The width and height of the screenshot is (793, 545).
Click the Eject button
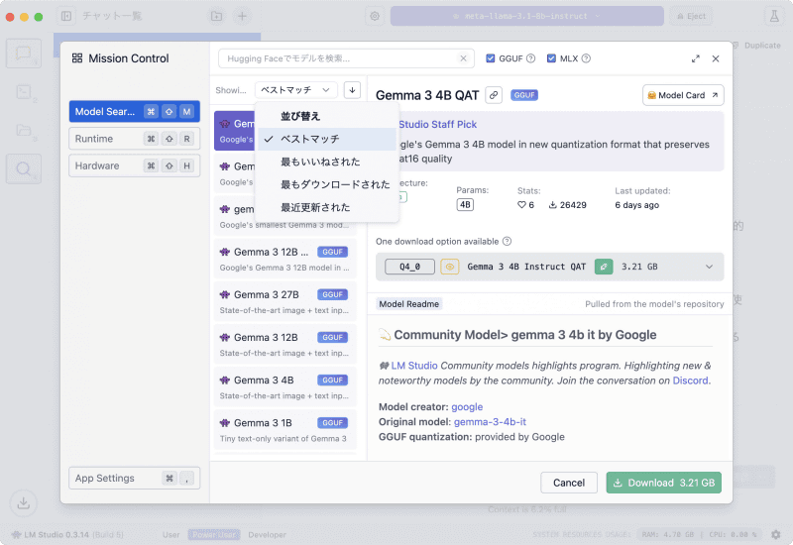click(691, 16)
